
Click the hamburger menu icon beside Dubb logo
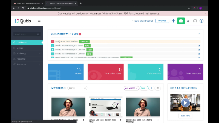pos(39,21)
